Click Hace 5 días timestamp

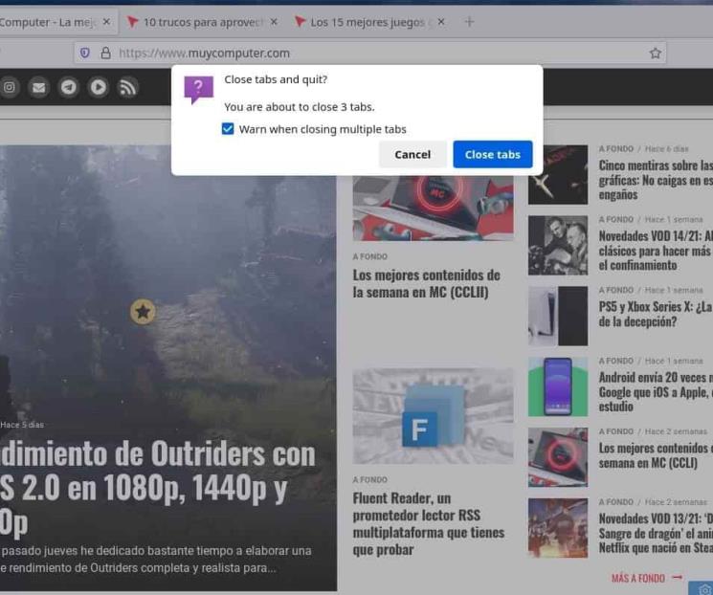click(22, 425)
